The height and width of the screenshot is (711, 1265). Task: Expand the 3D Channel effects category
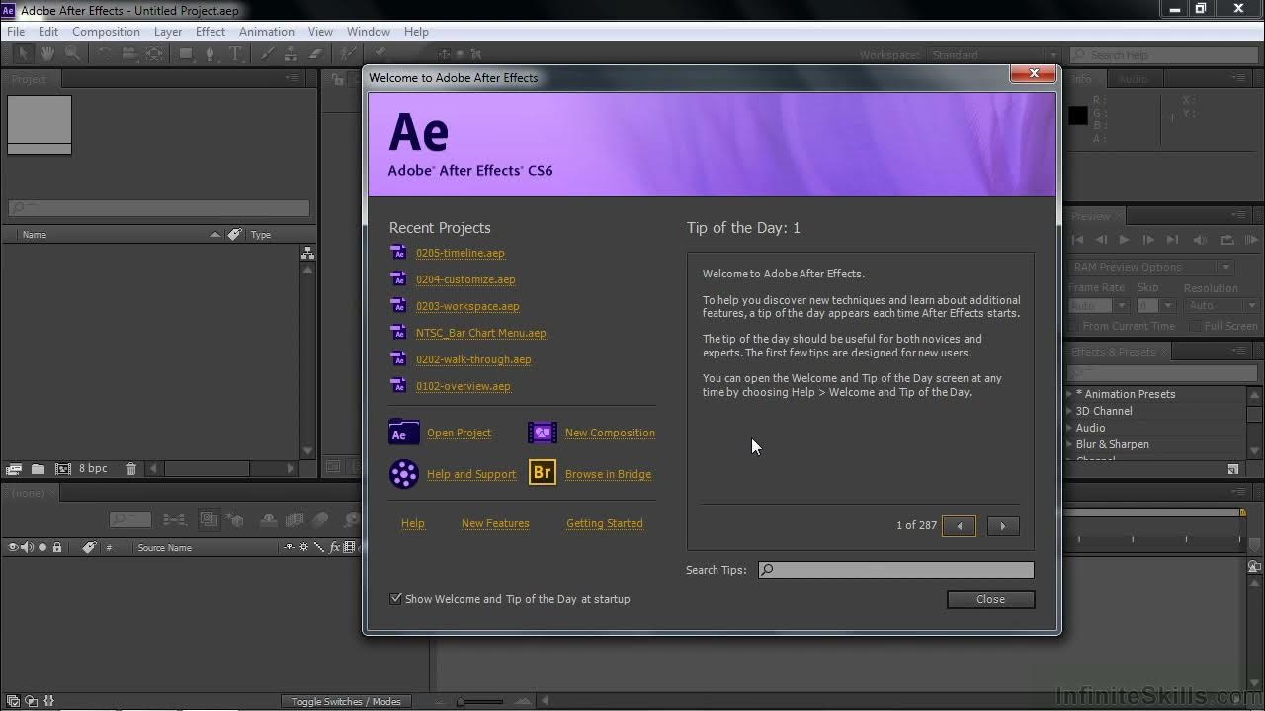pos(1069,411)
